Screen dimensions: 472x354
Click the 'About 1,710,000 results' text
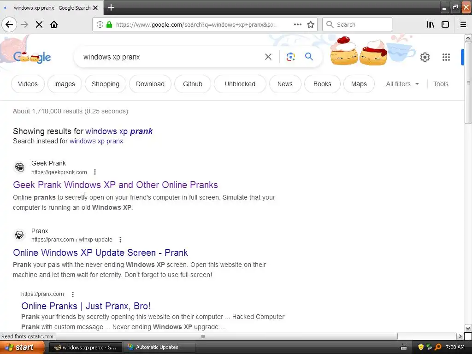(71, 111)
